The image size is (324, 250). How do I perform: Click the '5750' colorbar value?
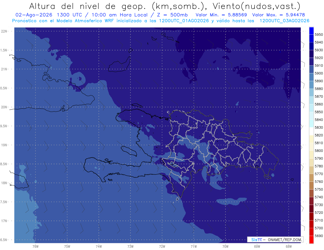(319, 189)
